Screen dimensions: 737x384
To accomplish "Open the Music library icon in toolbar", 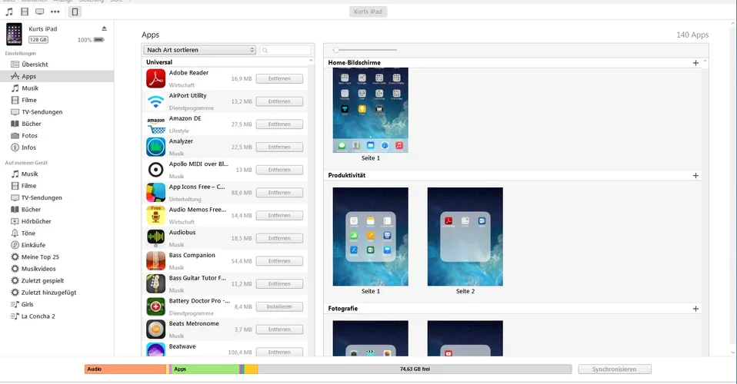I will point(9,12).
